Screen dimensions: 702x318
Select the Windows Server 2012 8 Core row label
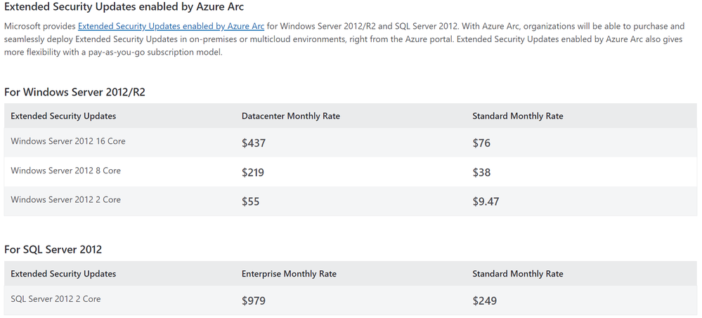pos(66,171)
